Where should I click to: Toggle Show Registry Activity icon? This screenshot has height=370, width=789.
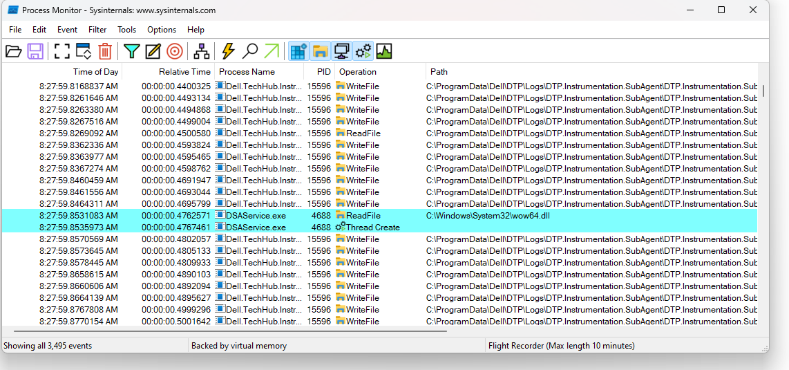(x=298, y=51)
